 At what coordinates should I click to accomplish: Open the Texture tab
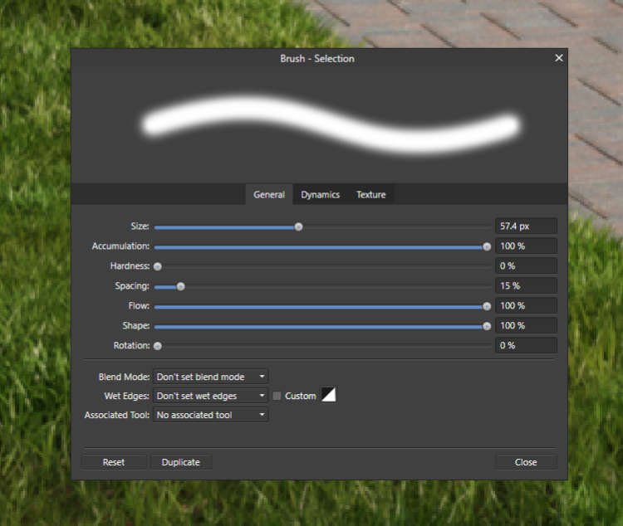click(370, 194)
